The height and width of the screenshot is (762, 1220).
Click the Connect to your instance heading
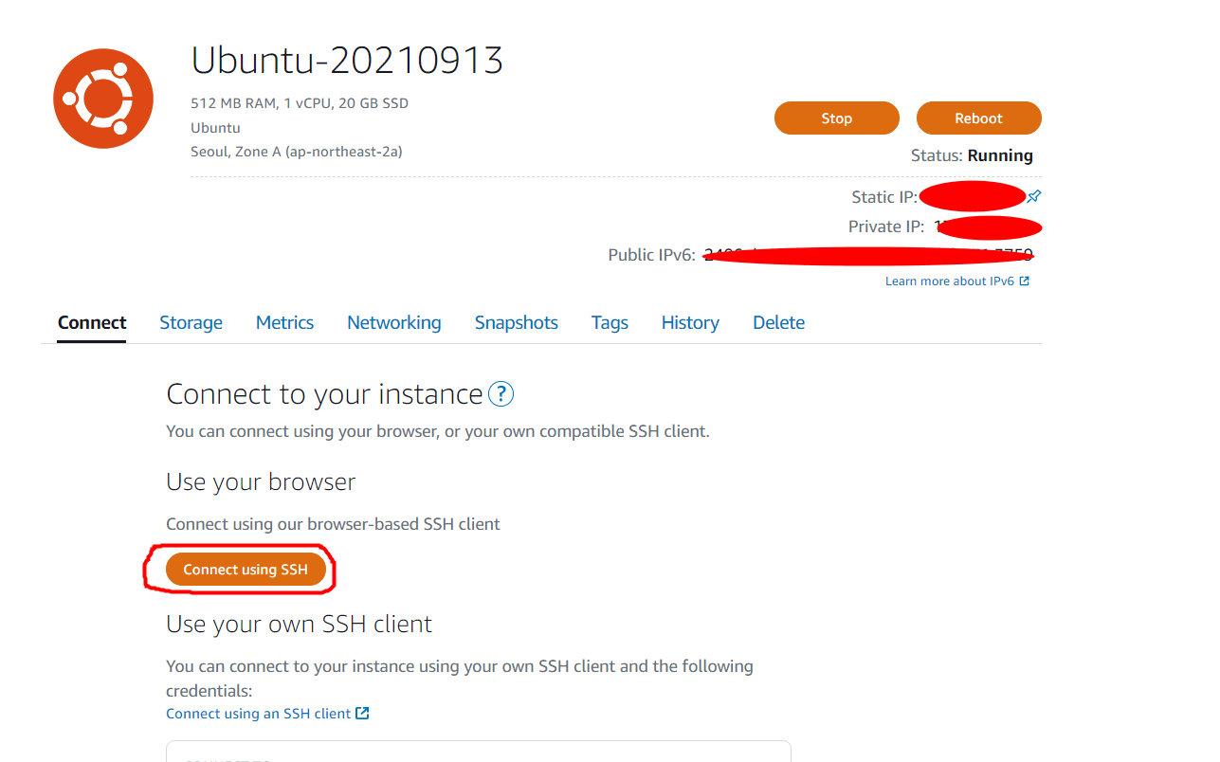coord(324,394)
